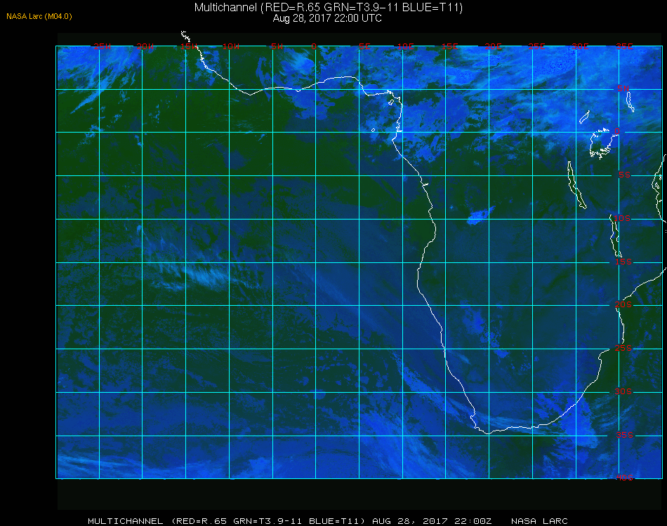Click the '30S' latitude label

(x=623, y=391)
